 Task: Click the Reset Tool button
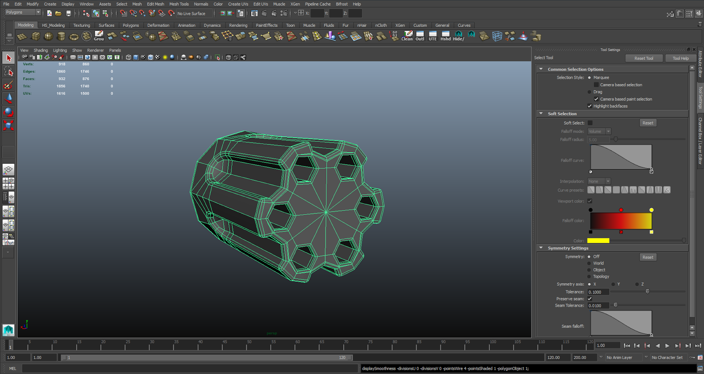pyautogui.click(x=643, y=58)
